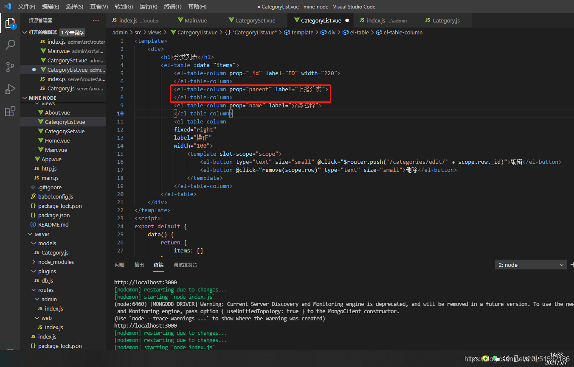
Task: Click the '1 个未保存' unsaved badge
Action: [73, 32]
